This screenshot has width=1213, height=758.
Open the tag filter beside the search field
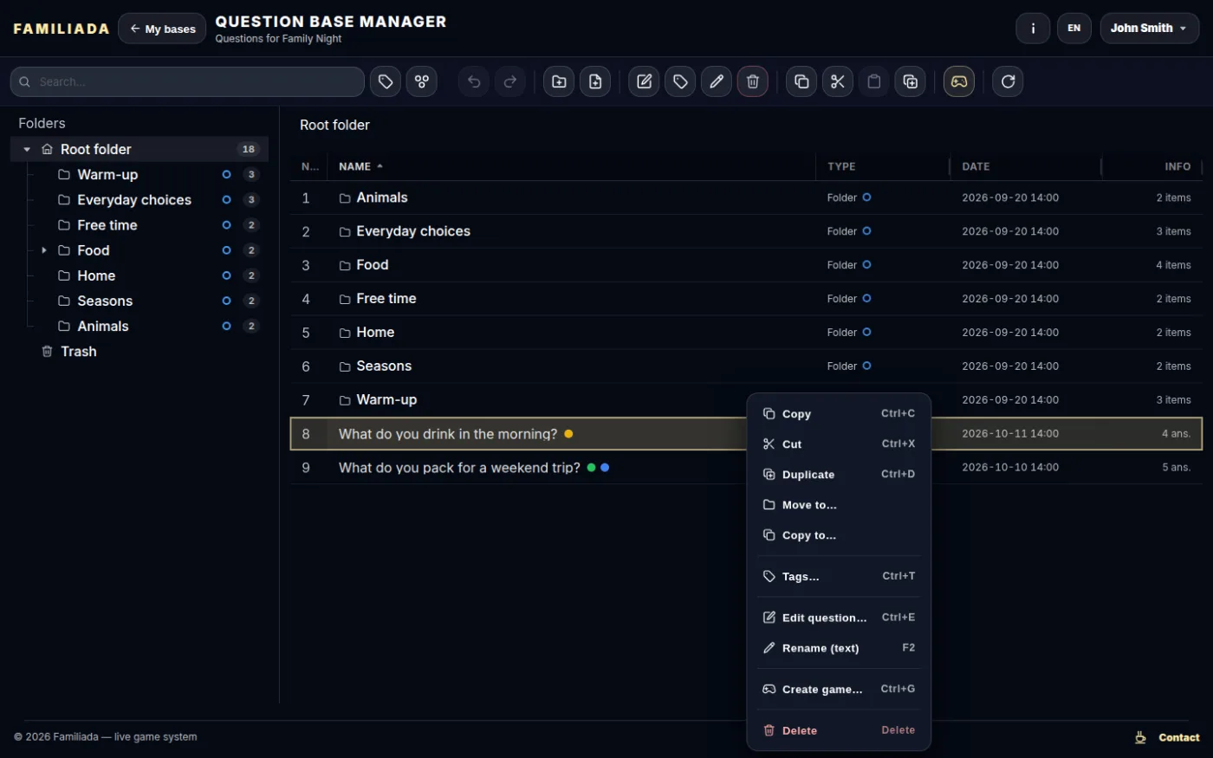click(x=386, y=81)
